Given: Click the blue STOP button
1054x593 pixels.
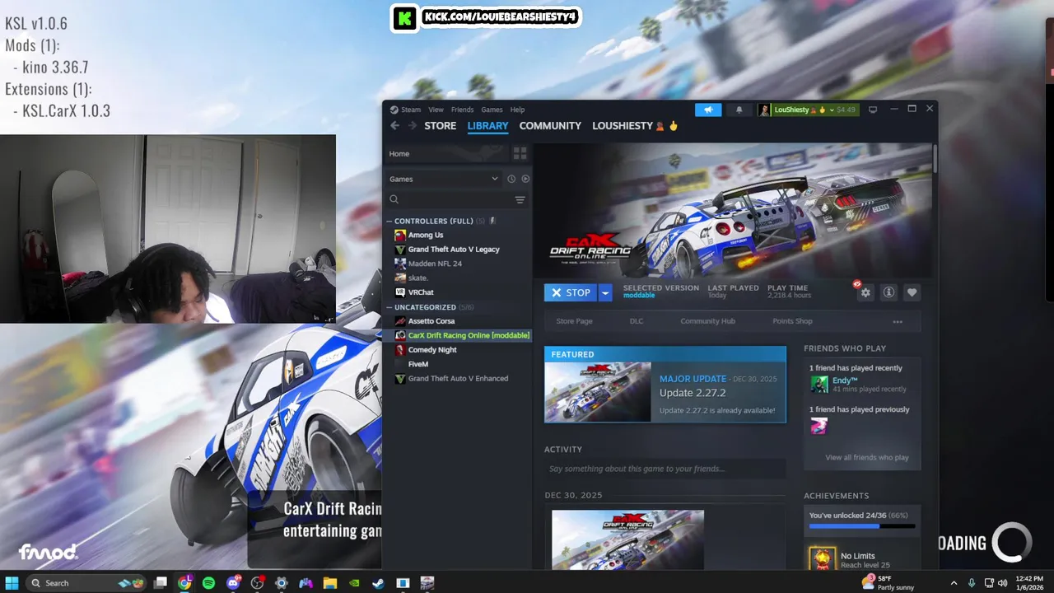Looking at the screenshot, I should click(571, 292).
